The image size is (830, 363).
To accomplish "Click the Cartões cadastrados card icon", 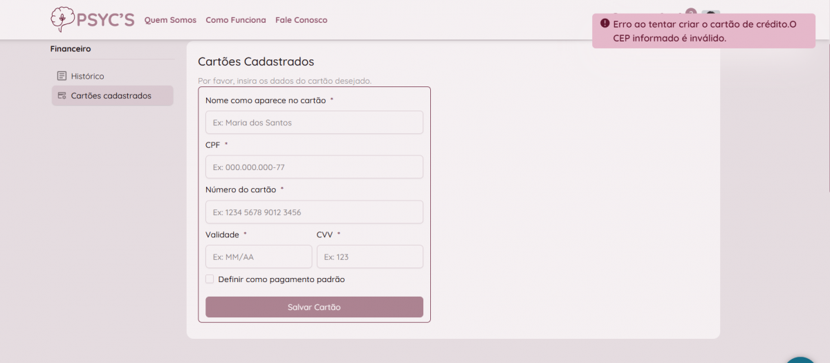I will [62, 96].
